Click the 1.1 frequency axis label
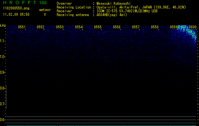Screen dimensions: 199x126 tap(3, 41)
